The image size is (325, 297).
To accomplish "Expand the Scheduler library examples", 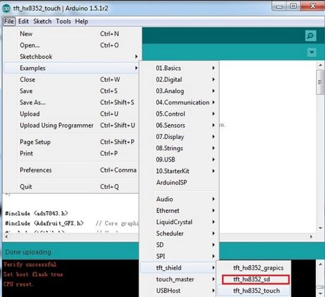I will [179, 233].
